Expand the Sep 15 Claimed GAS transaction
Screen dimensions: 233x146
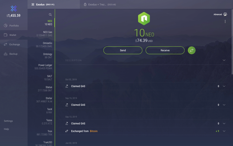(224, 105)
